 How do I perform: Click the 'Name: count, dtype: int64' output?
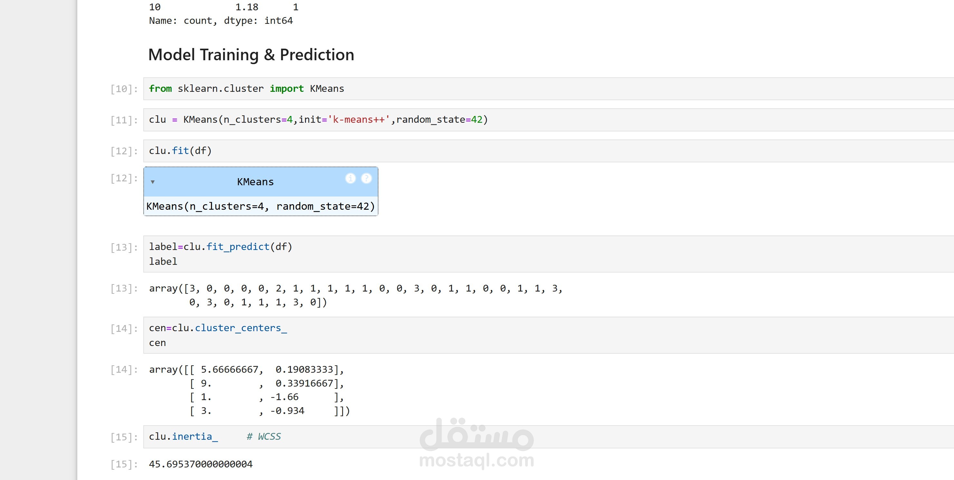pos(221,21)
